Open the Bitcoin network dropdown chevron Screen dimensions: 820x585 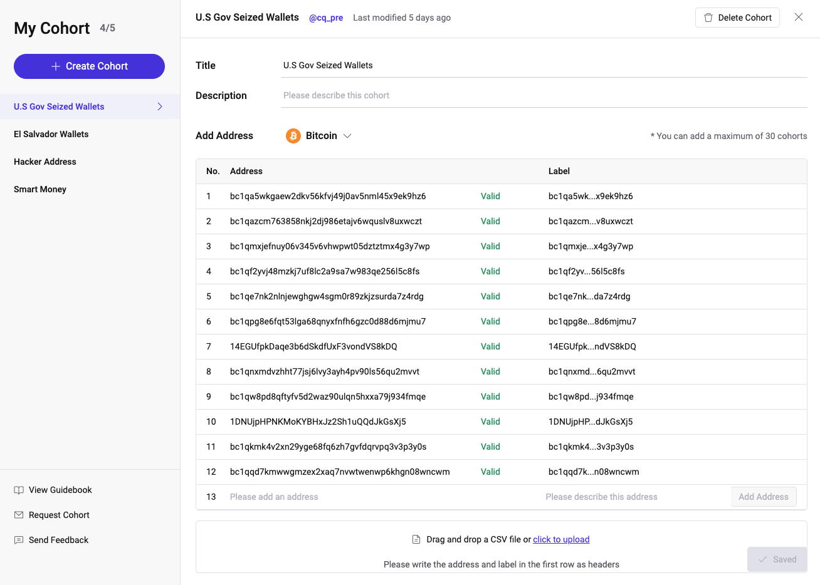(x=347, y=136)
